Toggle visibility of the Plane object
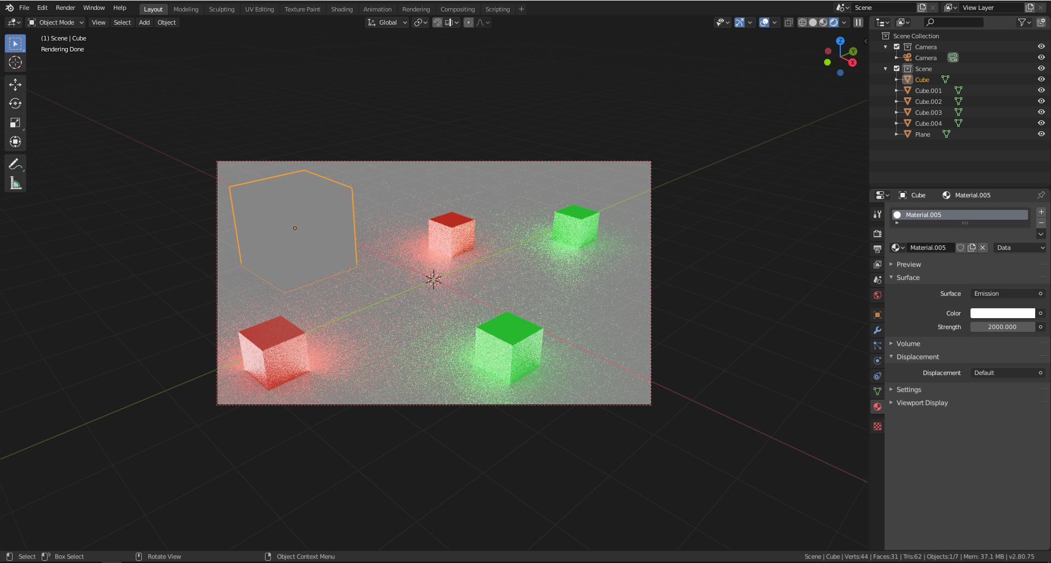Image resolution: width=1051 pixels, height=563 pixels. coord(1042,134)
